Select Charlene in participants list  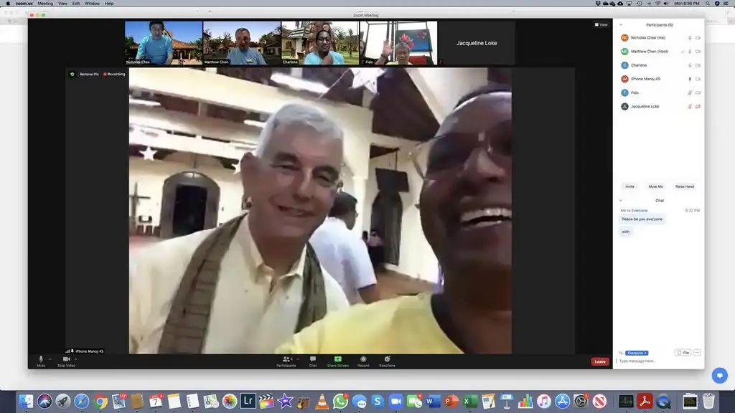[660, 65]
